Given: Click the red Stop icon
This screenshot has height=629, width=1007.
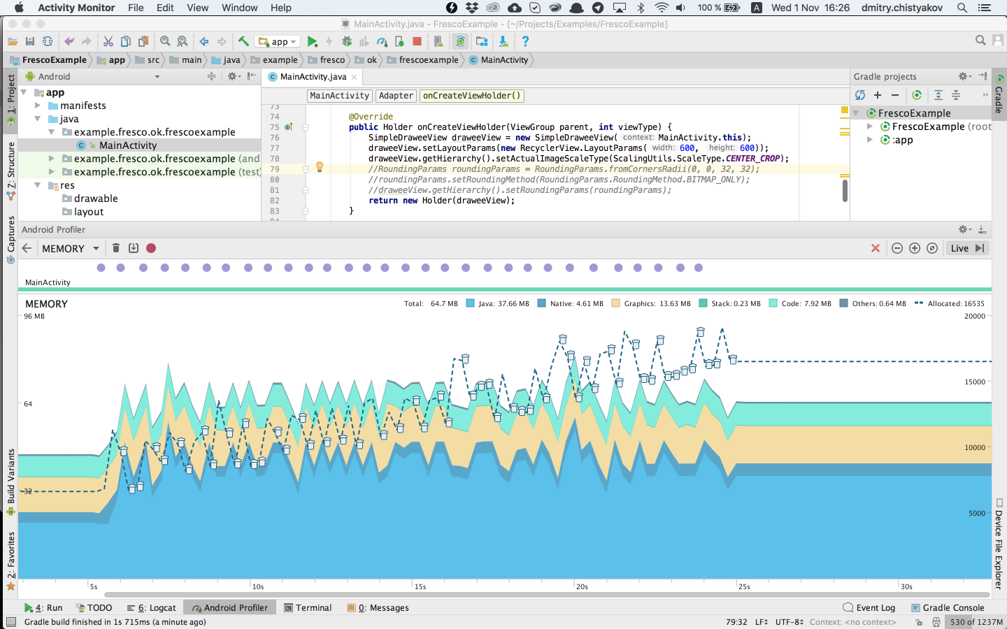Looking at the screenshot, I should pyautogui.click(x=417, y=42).
